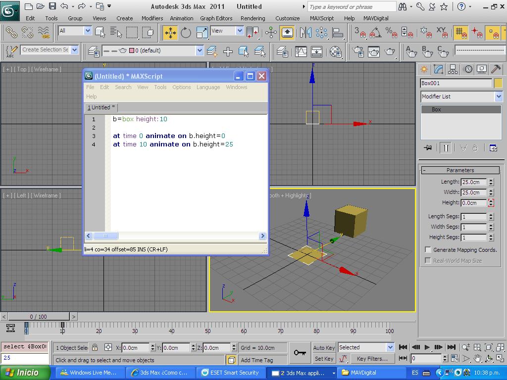The width and height of the screenshot is (507, 380).
Task: Open the Motion panel tab
Action: click(x=468, y=69)
